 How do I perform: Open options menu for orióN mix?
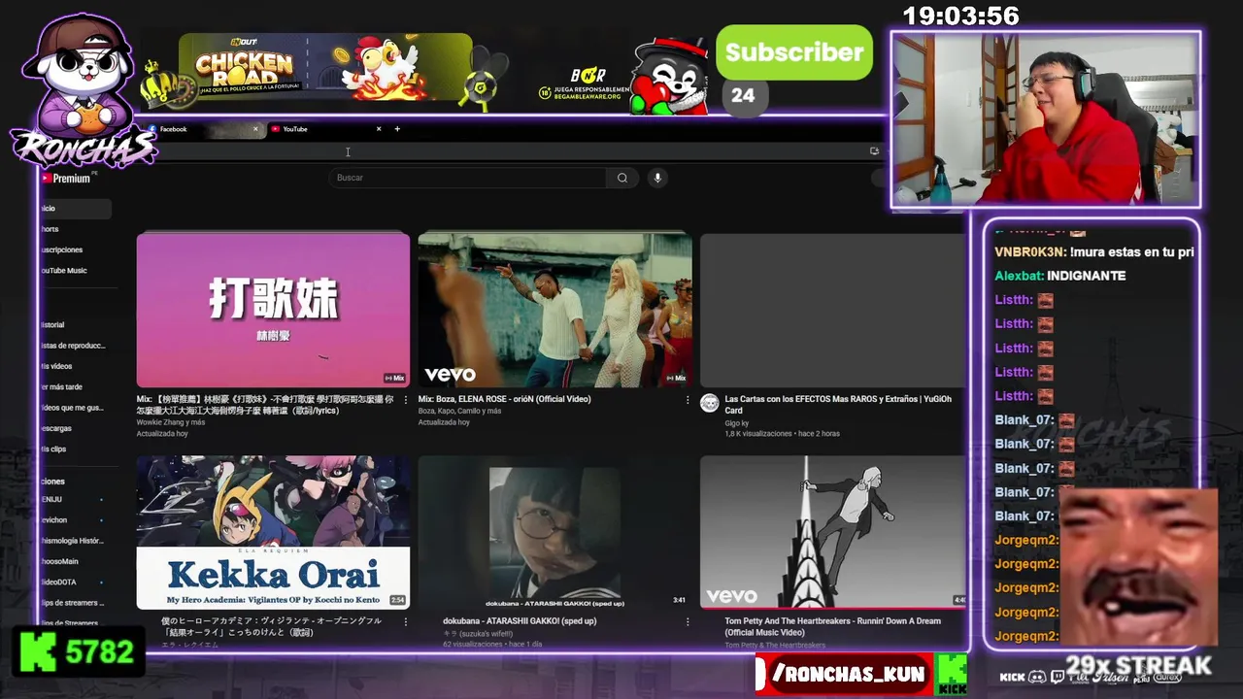click(x=688, y=400)
